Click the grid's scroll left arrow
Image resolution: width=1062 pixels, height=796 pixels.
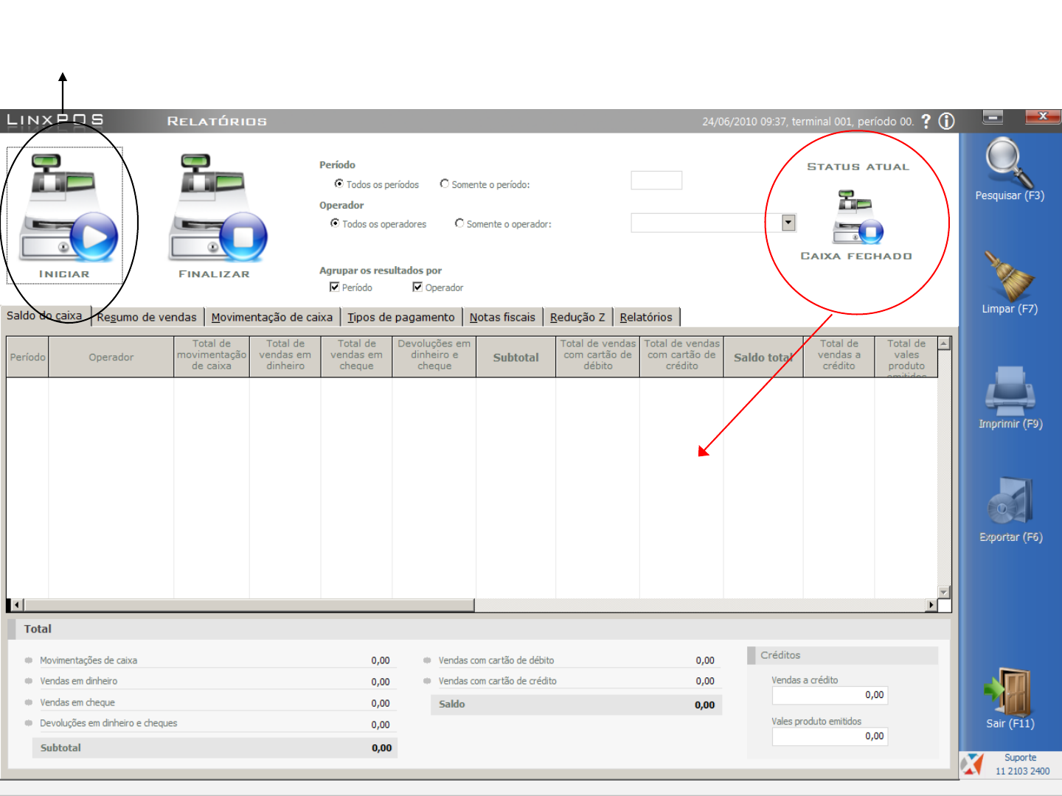(16, 605)
